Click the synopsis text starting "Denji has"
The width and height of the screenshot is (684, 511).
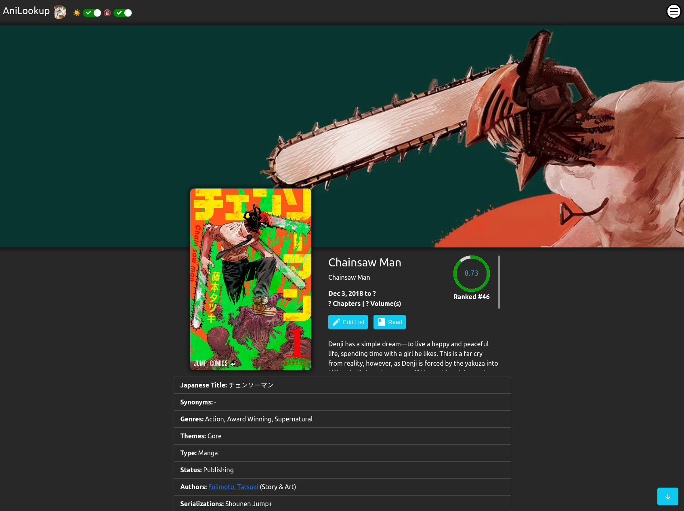tap(413, 354)
